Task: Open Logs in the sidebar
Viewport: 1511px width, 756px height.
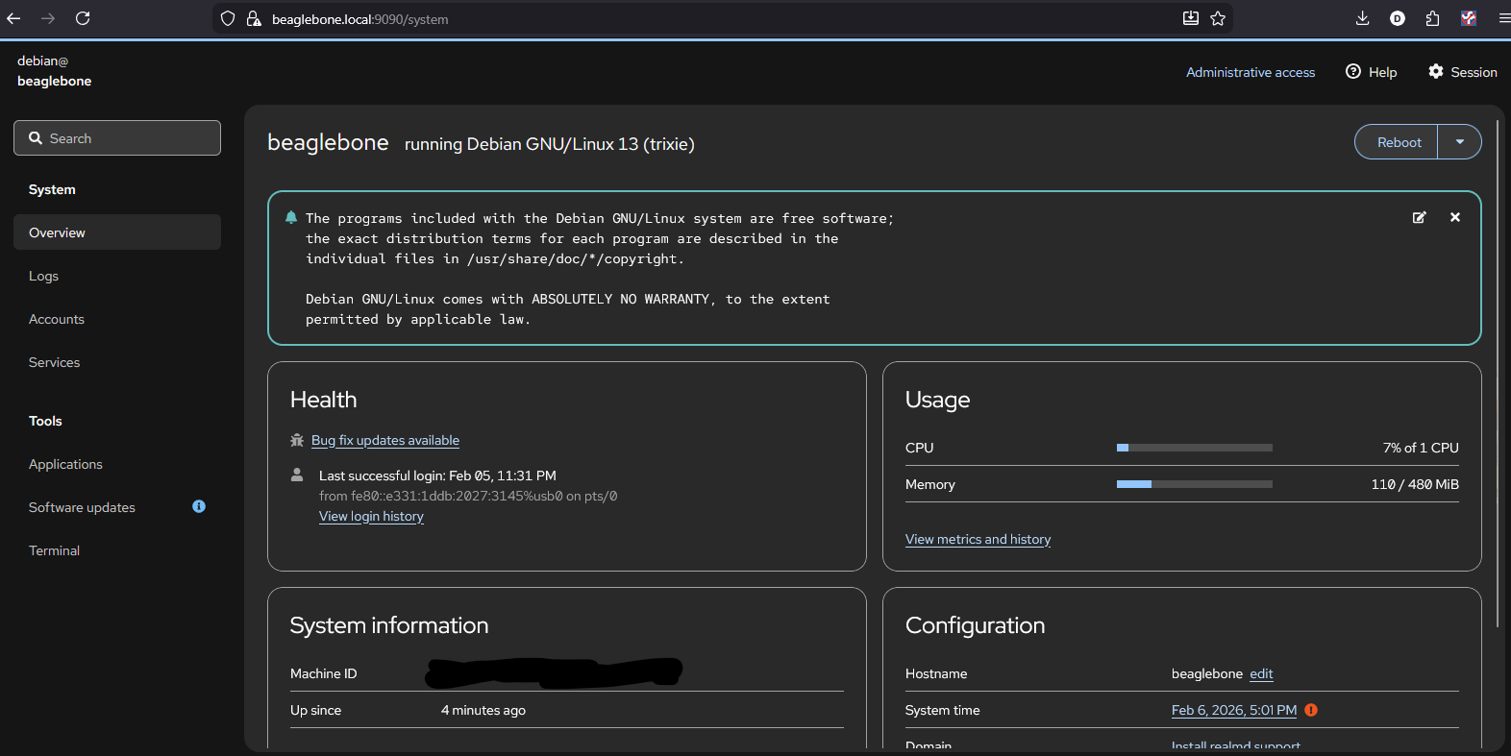Action: click(x=44, y=276)
